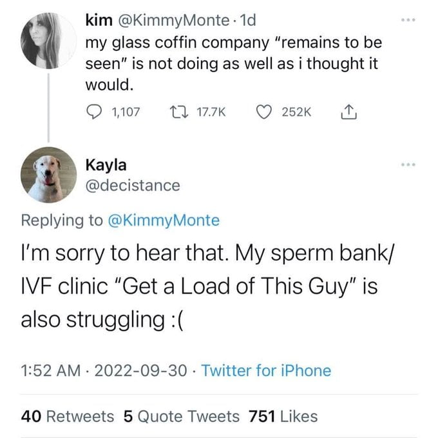Click the reply bubble icon on kim's tweet
This screenshot has height=438, width=438.
93,112
